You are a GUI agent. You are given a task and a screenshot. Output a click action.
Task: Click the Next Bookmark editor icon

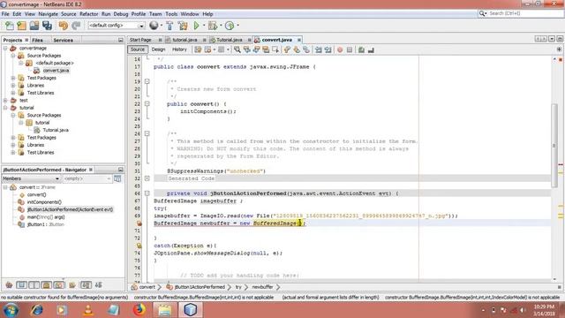297,49
